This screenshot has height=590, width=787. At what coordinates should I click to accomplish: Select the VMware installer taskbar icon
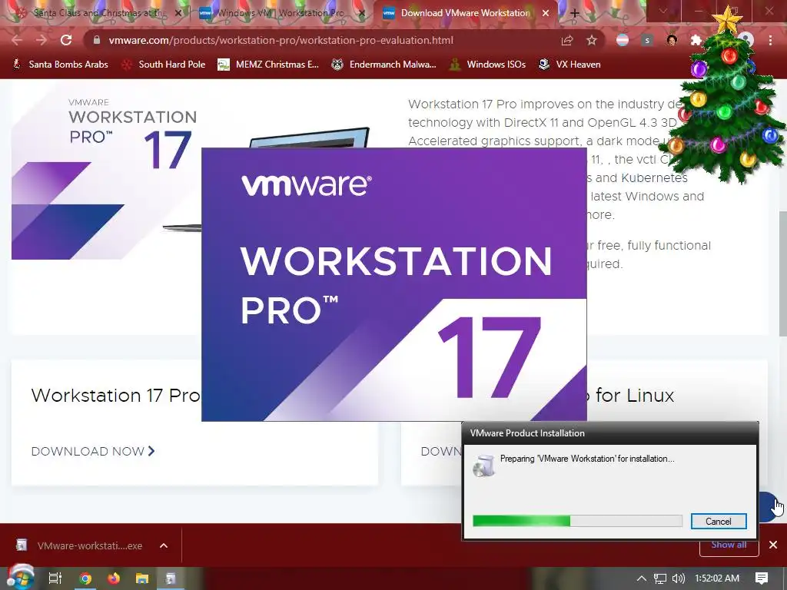point(171,578)
